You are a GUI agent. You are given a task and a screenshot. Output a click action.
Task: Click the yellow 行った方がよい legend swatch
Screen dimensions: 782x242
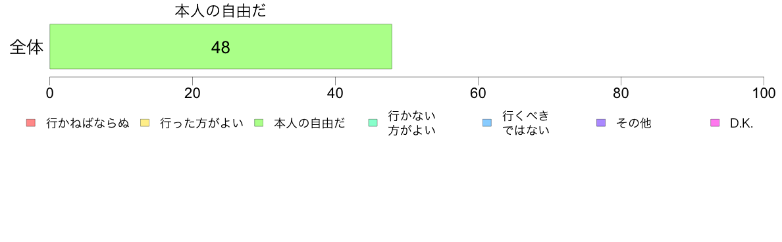point(145,123)
